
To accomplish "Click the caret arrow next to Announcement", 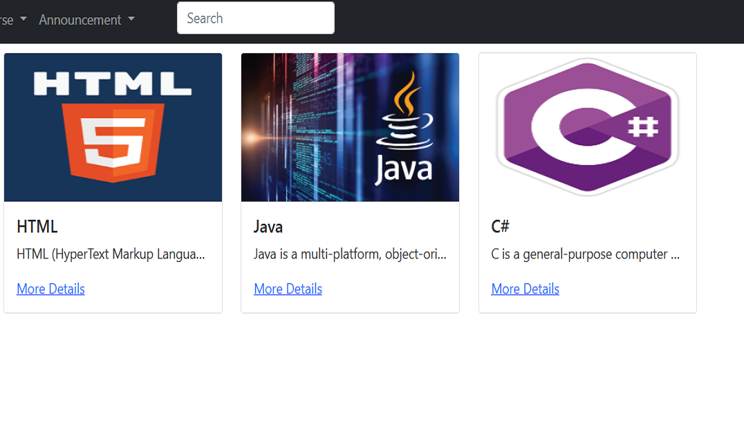I will coord(131,19).
